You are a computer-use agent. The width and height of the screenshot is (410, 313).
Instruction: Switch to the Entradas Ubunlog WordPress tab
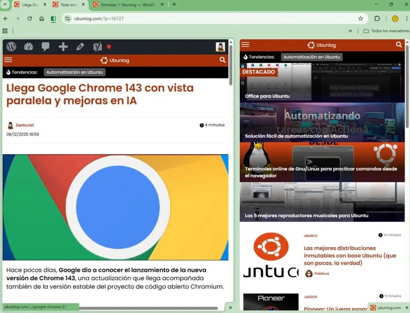(129, 4)
